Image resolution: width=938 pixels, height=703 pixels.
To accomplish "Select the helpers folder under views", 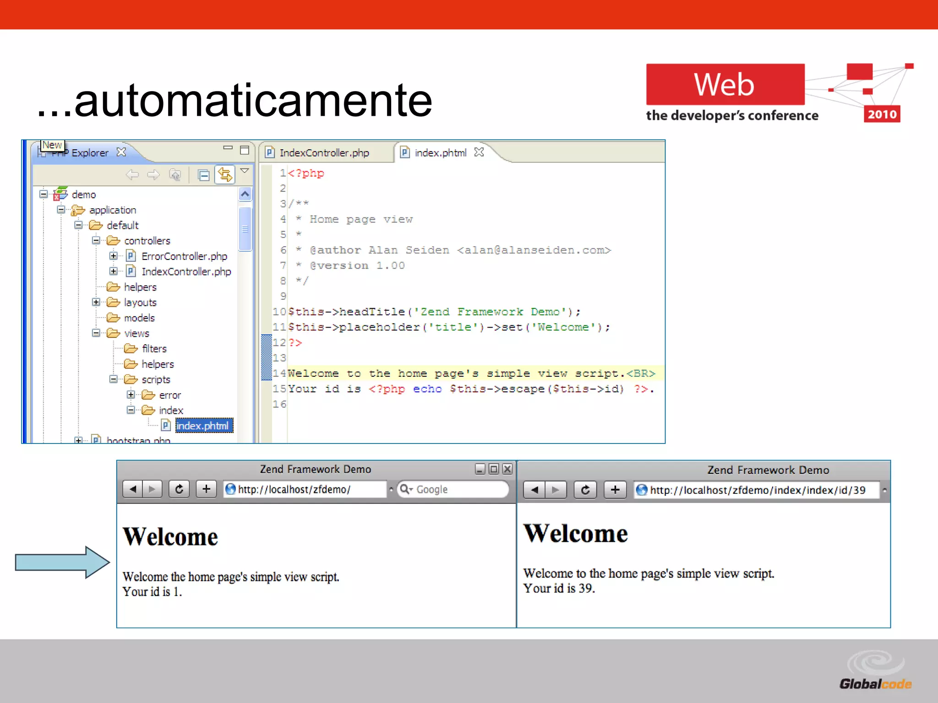I will coord(158,364).
